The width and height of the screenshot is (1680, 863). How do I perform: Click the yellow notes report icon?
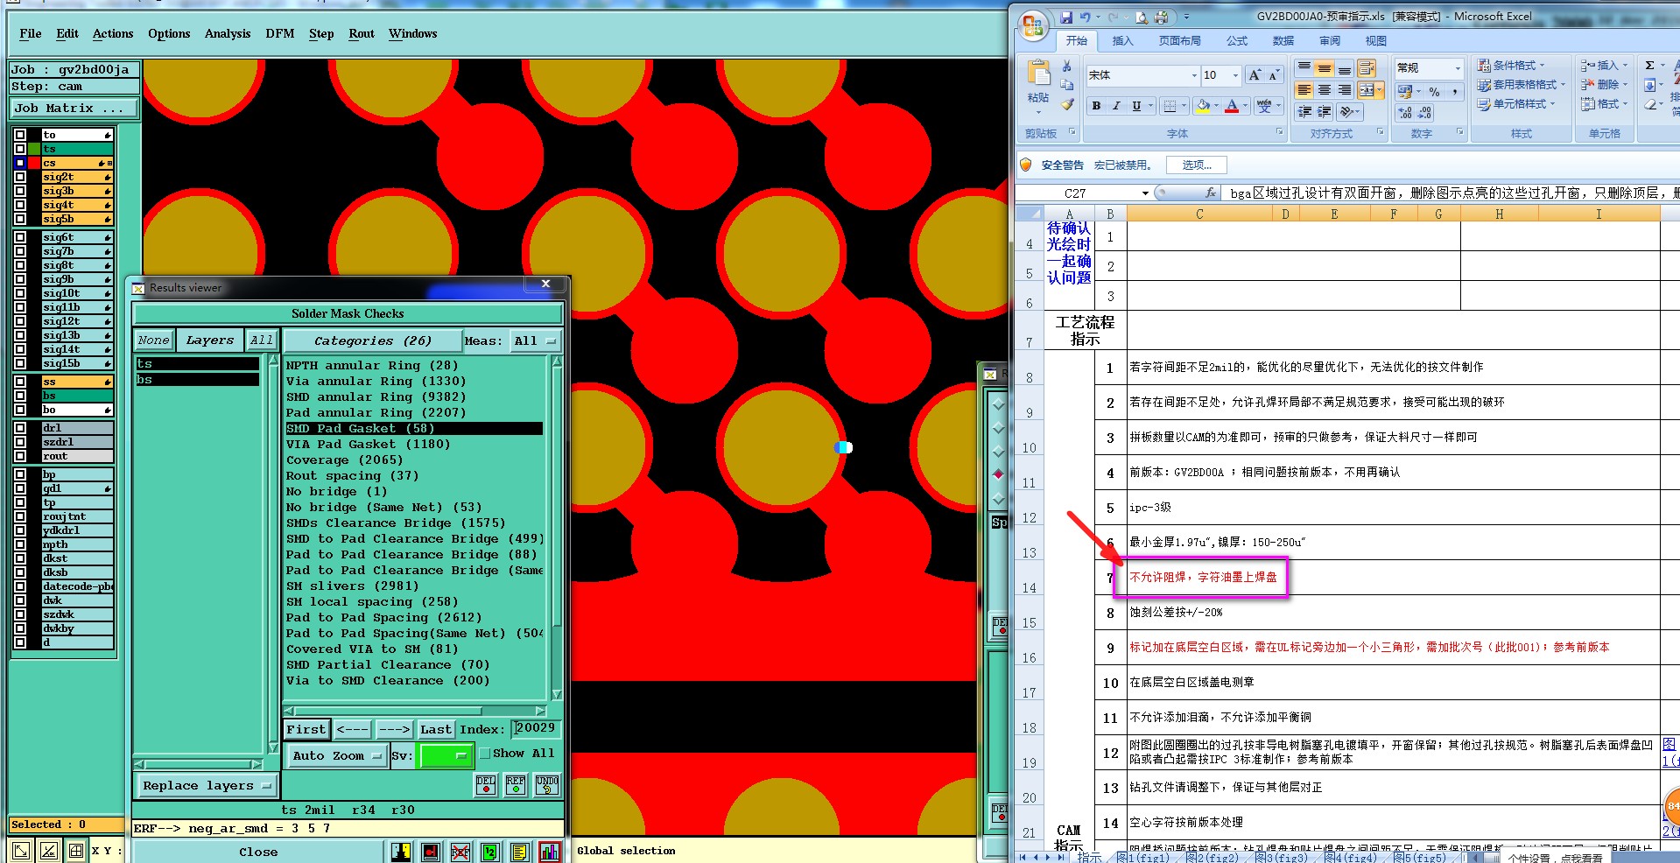[x=520, y=851]
